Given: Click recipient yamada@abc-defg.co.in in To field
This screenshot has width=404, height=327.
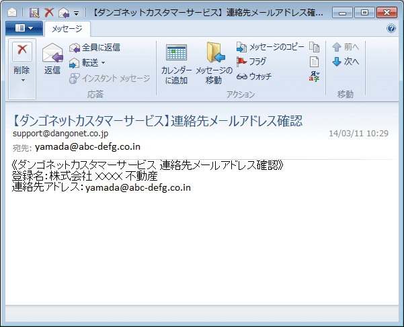Looking at the screenshot, I should pos(87,146).
